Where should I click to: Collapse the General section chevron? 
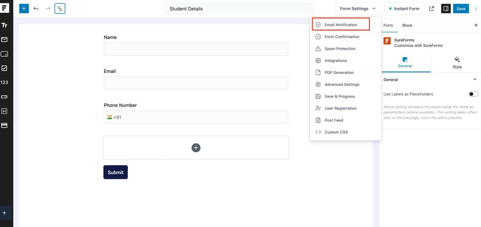point(475,80)
